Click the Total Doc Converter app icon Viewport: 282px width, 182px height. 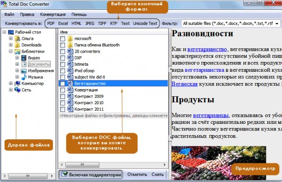(x=4, y=4)
